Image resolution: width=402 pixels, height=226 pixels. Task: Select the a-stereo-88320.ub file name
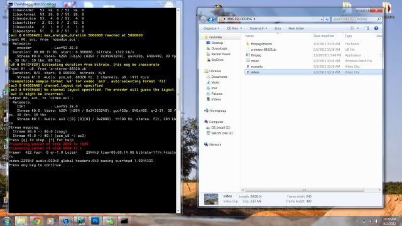(264, 50)
